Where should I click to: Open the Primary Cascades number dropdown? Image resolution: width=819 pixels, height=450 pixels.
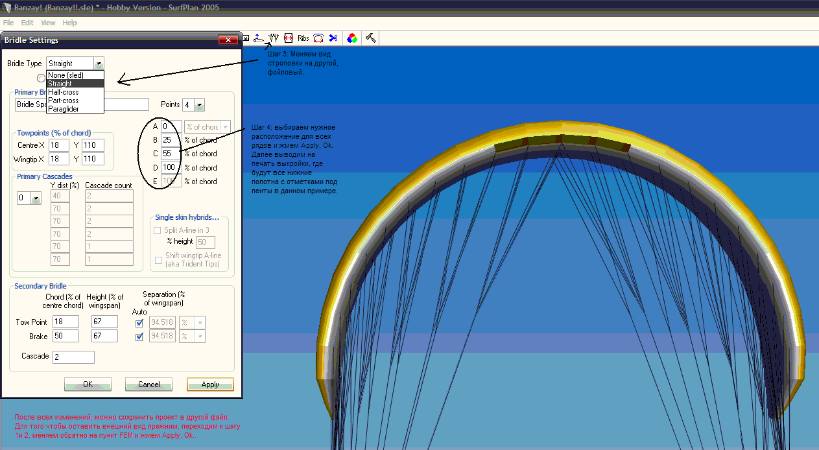[x=35, y=198]
